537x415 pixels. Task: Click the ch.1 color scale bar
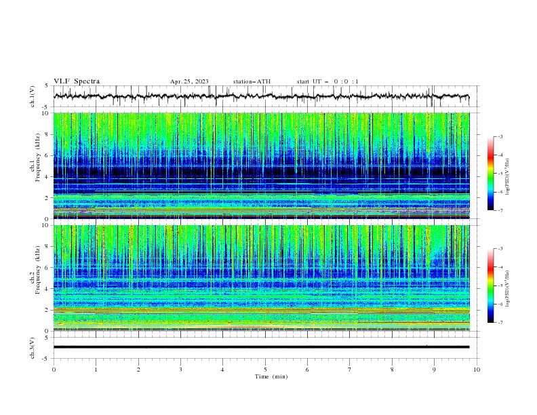491,174
